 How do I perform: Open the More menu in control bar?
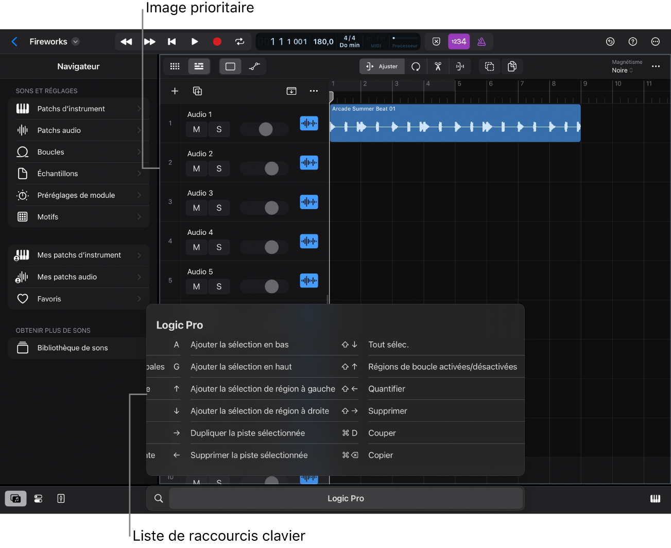(x=656, y=42)
